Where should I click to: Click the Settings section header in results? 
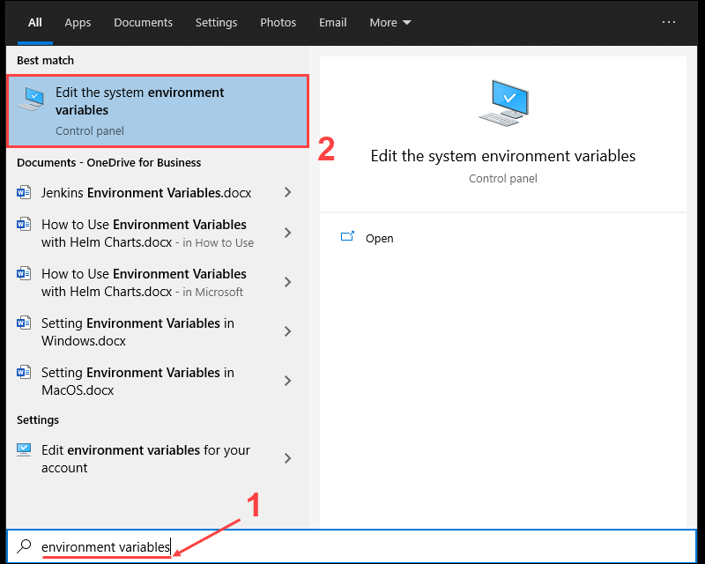[x=38, y=420]
